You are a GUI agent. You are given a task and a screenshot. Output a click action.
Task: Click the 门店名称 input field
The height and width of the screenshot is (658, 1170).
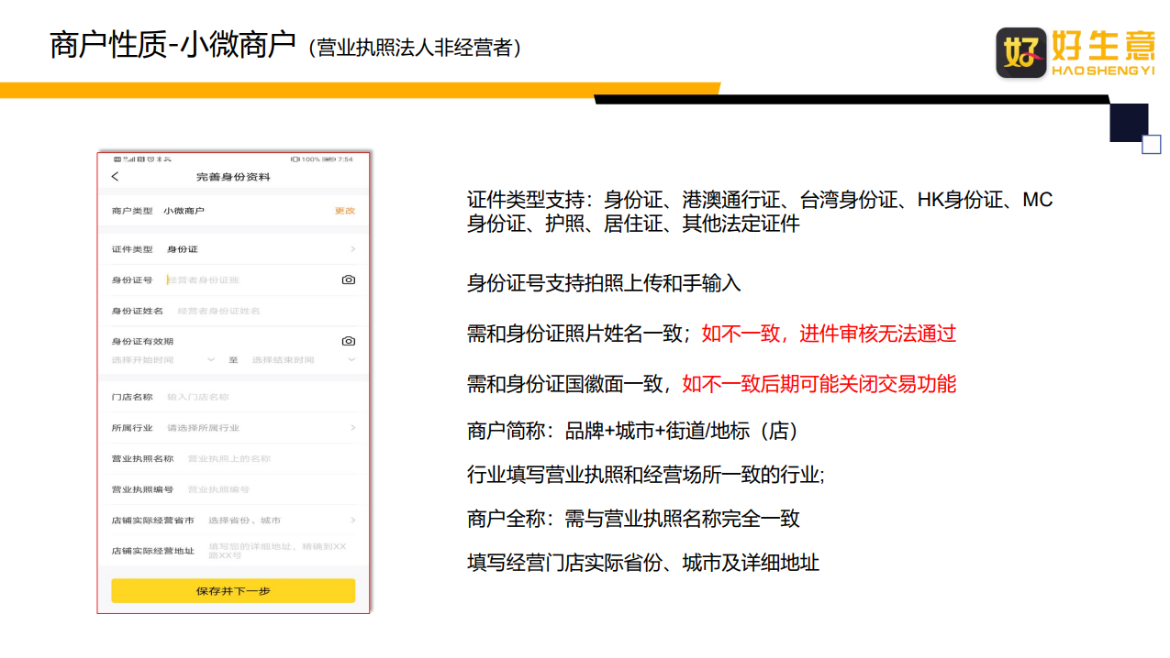pyautogui.click(x=257, y=397)
